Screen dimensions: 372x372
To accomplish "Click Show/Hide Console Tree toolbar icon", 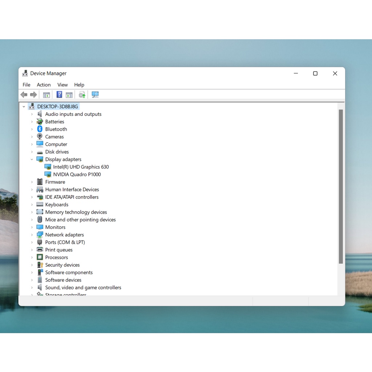I will click(46, 95).
